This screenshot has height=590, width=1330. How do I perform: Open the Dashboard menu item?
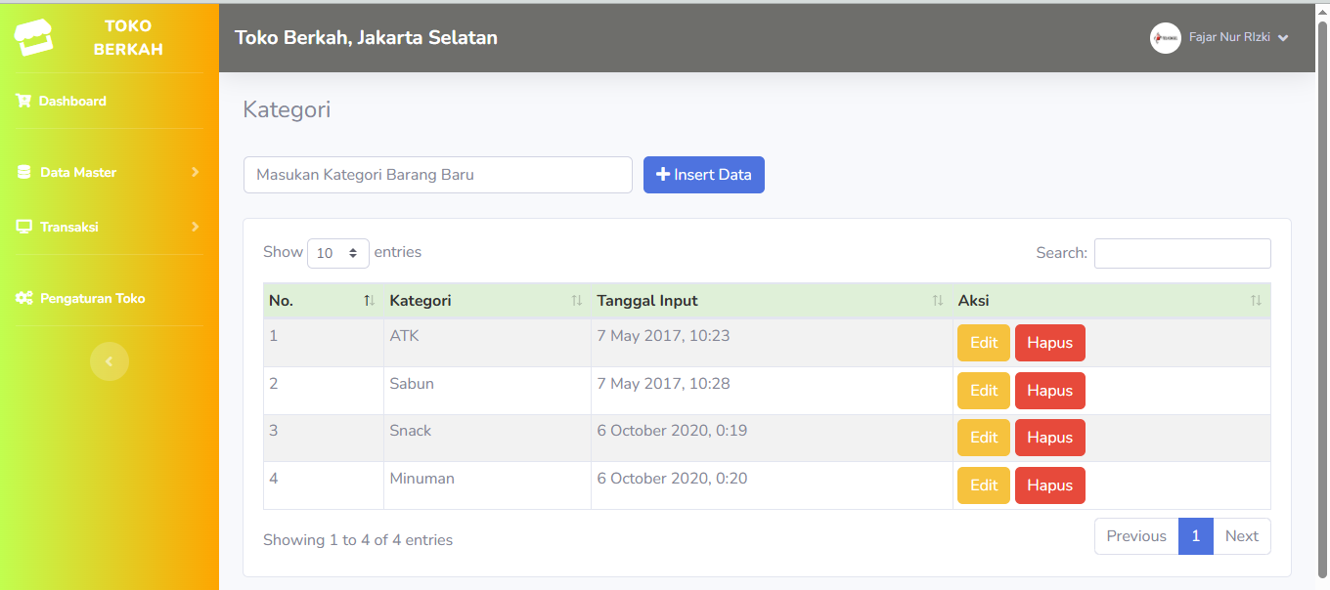click(72, 101)
